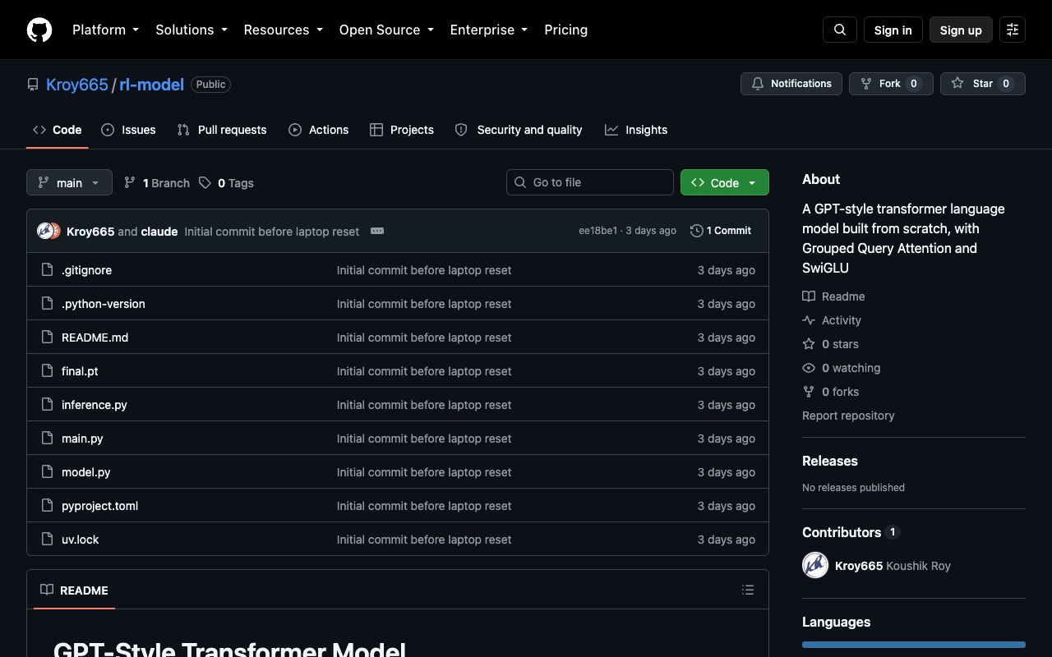1052x657 pixels.
Task: View the 1 Branch link
Action: tap(156, 182)
